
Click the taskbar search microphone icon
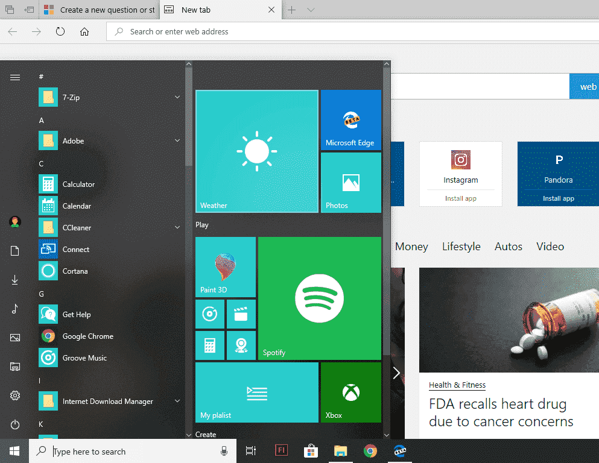coord(224,451)
